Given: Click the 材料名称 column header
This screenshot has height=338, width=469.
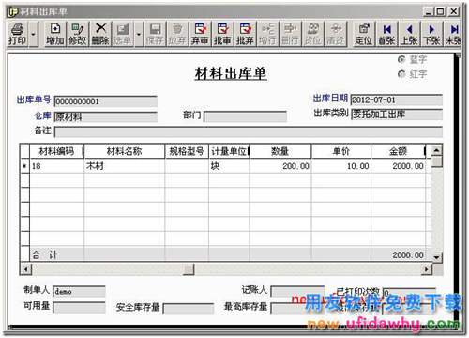Looking at the screenshot, I should pyautogui.click(x=125, y=151).
